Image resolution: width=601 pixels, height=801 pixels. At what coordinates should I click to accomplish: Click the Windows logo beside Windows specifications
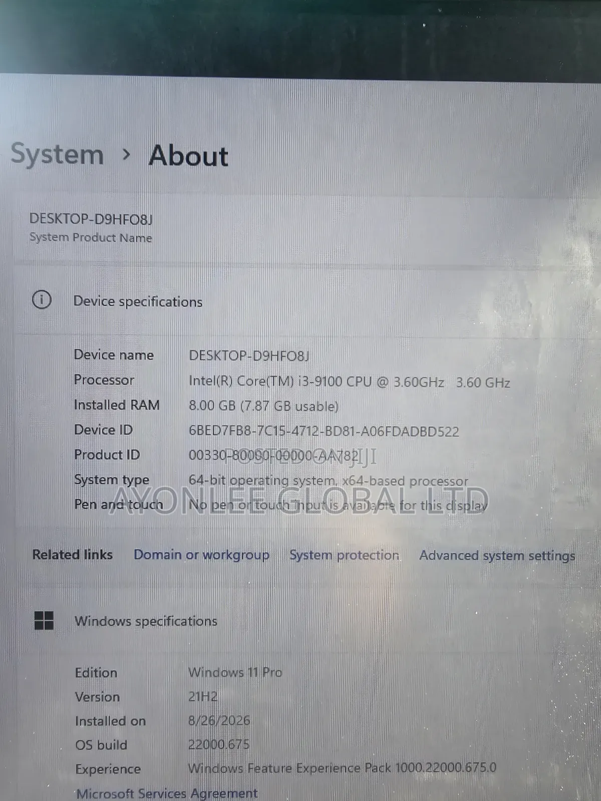44,620
